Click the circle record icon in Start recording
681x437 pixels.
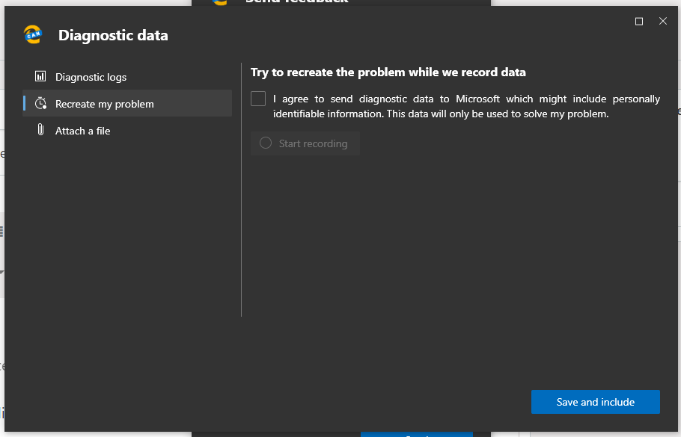265,143
